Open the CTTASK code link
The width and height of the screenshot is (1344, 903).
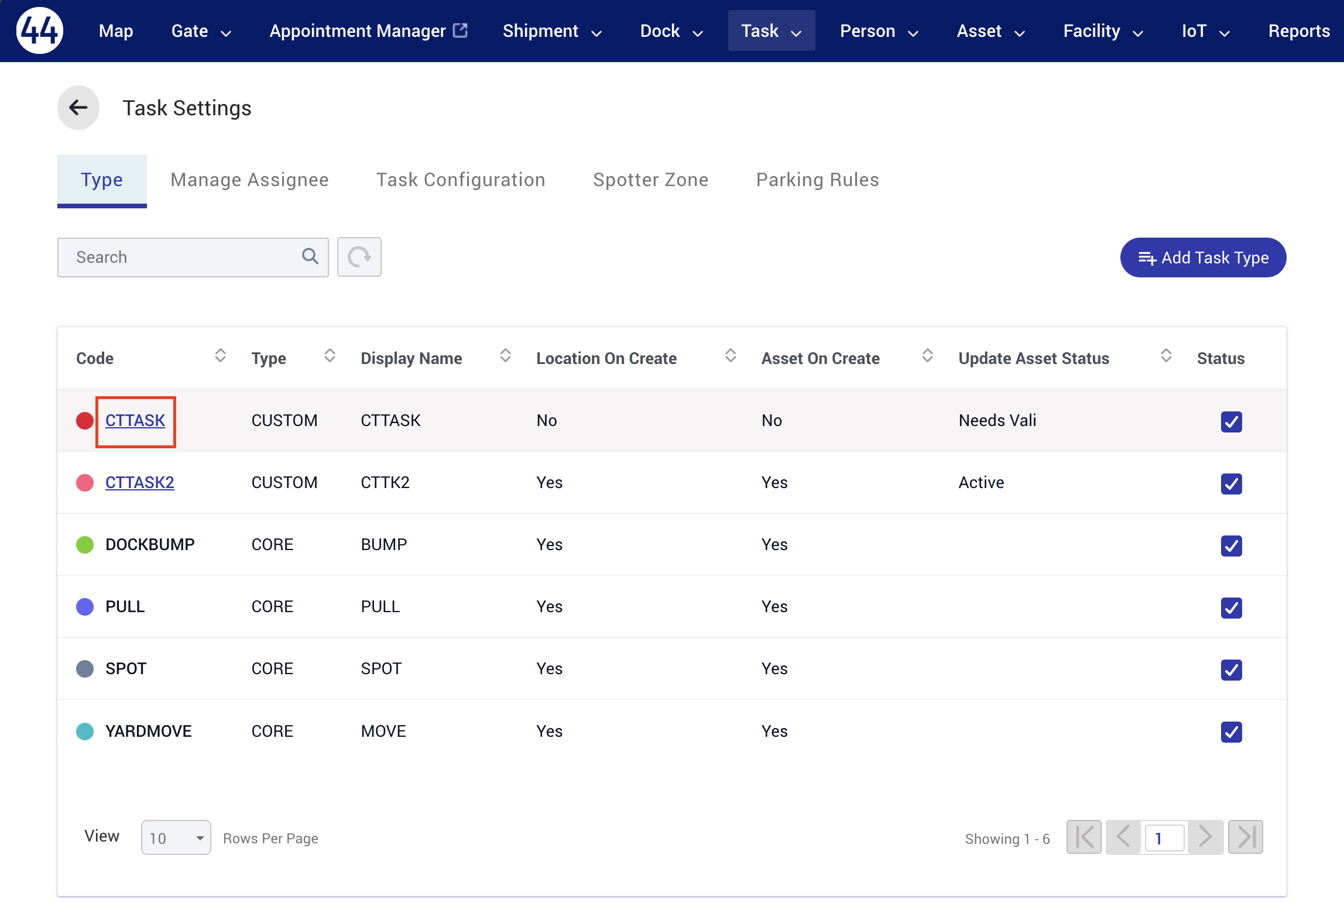point(135,421)
